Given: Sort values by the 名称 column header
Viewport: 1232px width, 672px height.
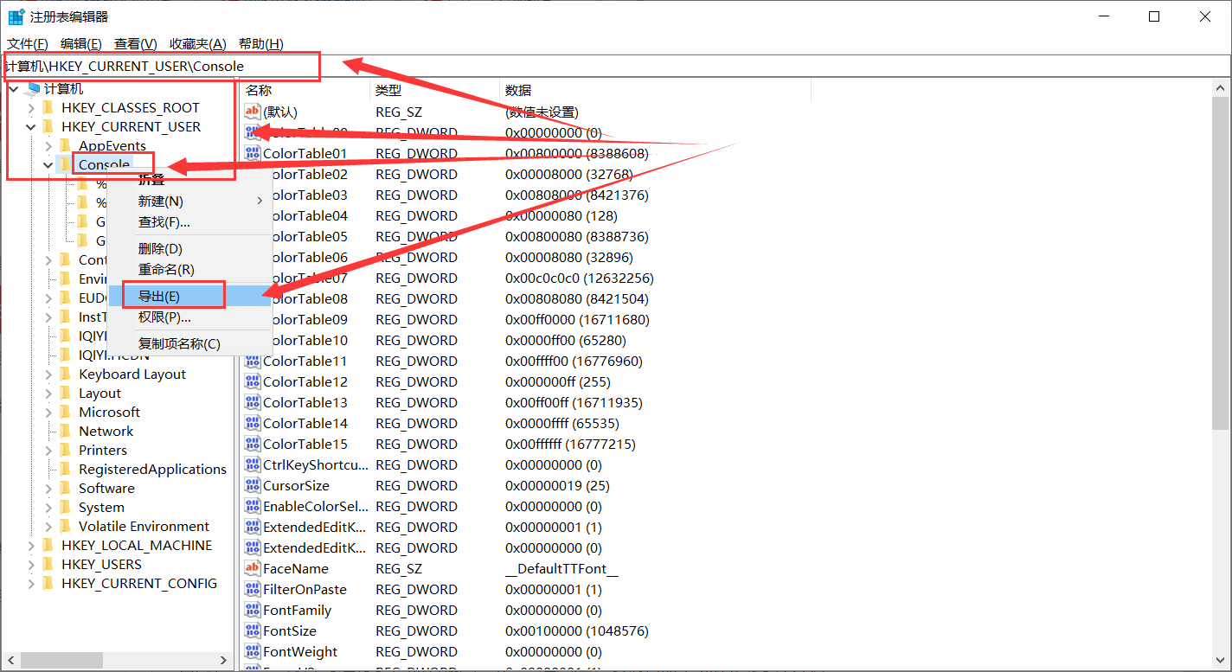Looking at the screenshot, I should (305, 90).
